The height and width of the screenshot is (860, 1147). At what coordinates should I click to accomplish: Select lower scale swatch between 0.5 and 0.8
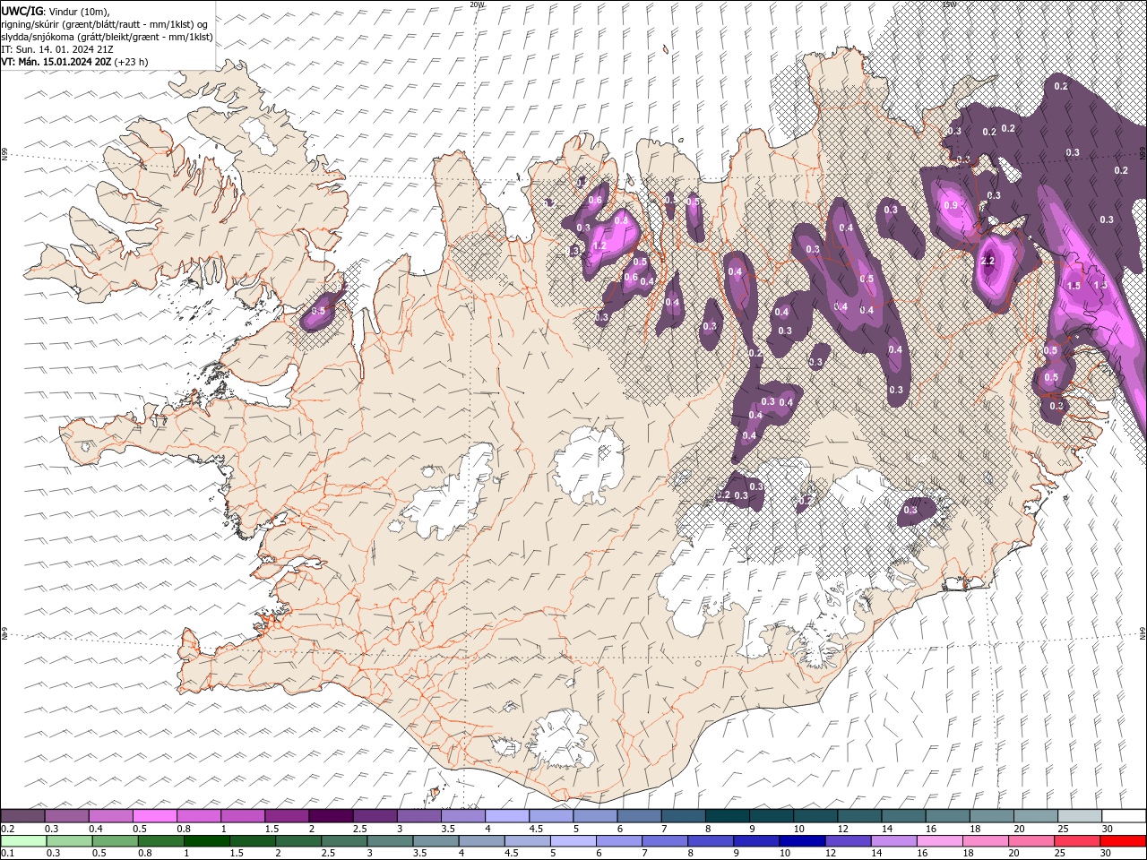pos(115,841)
